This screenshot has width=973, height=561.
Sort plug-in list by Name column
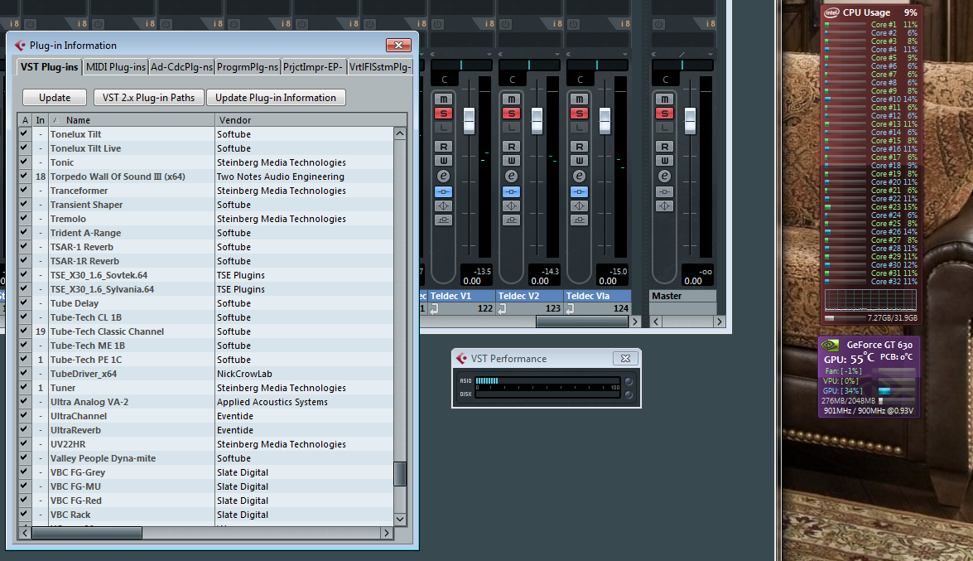132,120
